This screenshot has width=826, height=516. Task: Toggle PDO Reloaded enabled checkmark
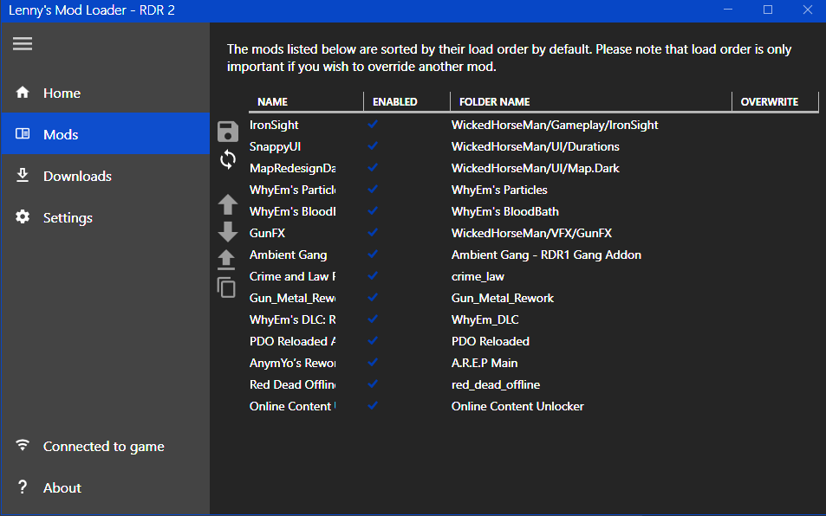(x=373, y=340)
